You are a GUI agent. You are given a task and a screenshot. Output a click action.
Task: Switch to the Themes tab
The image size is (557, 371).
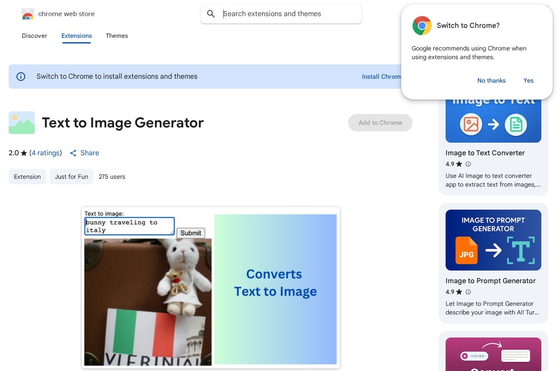[117, 36]
